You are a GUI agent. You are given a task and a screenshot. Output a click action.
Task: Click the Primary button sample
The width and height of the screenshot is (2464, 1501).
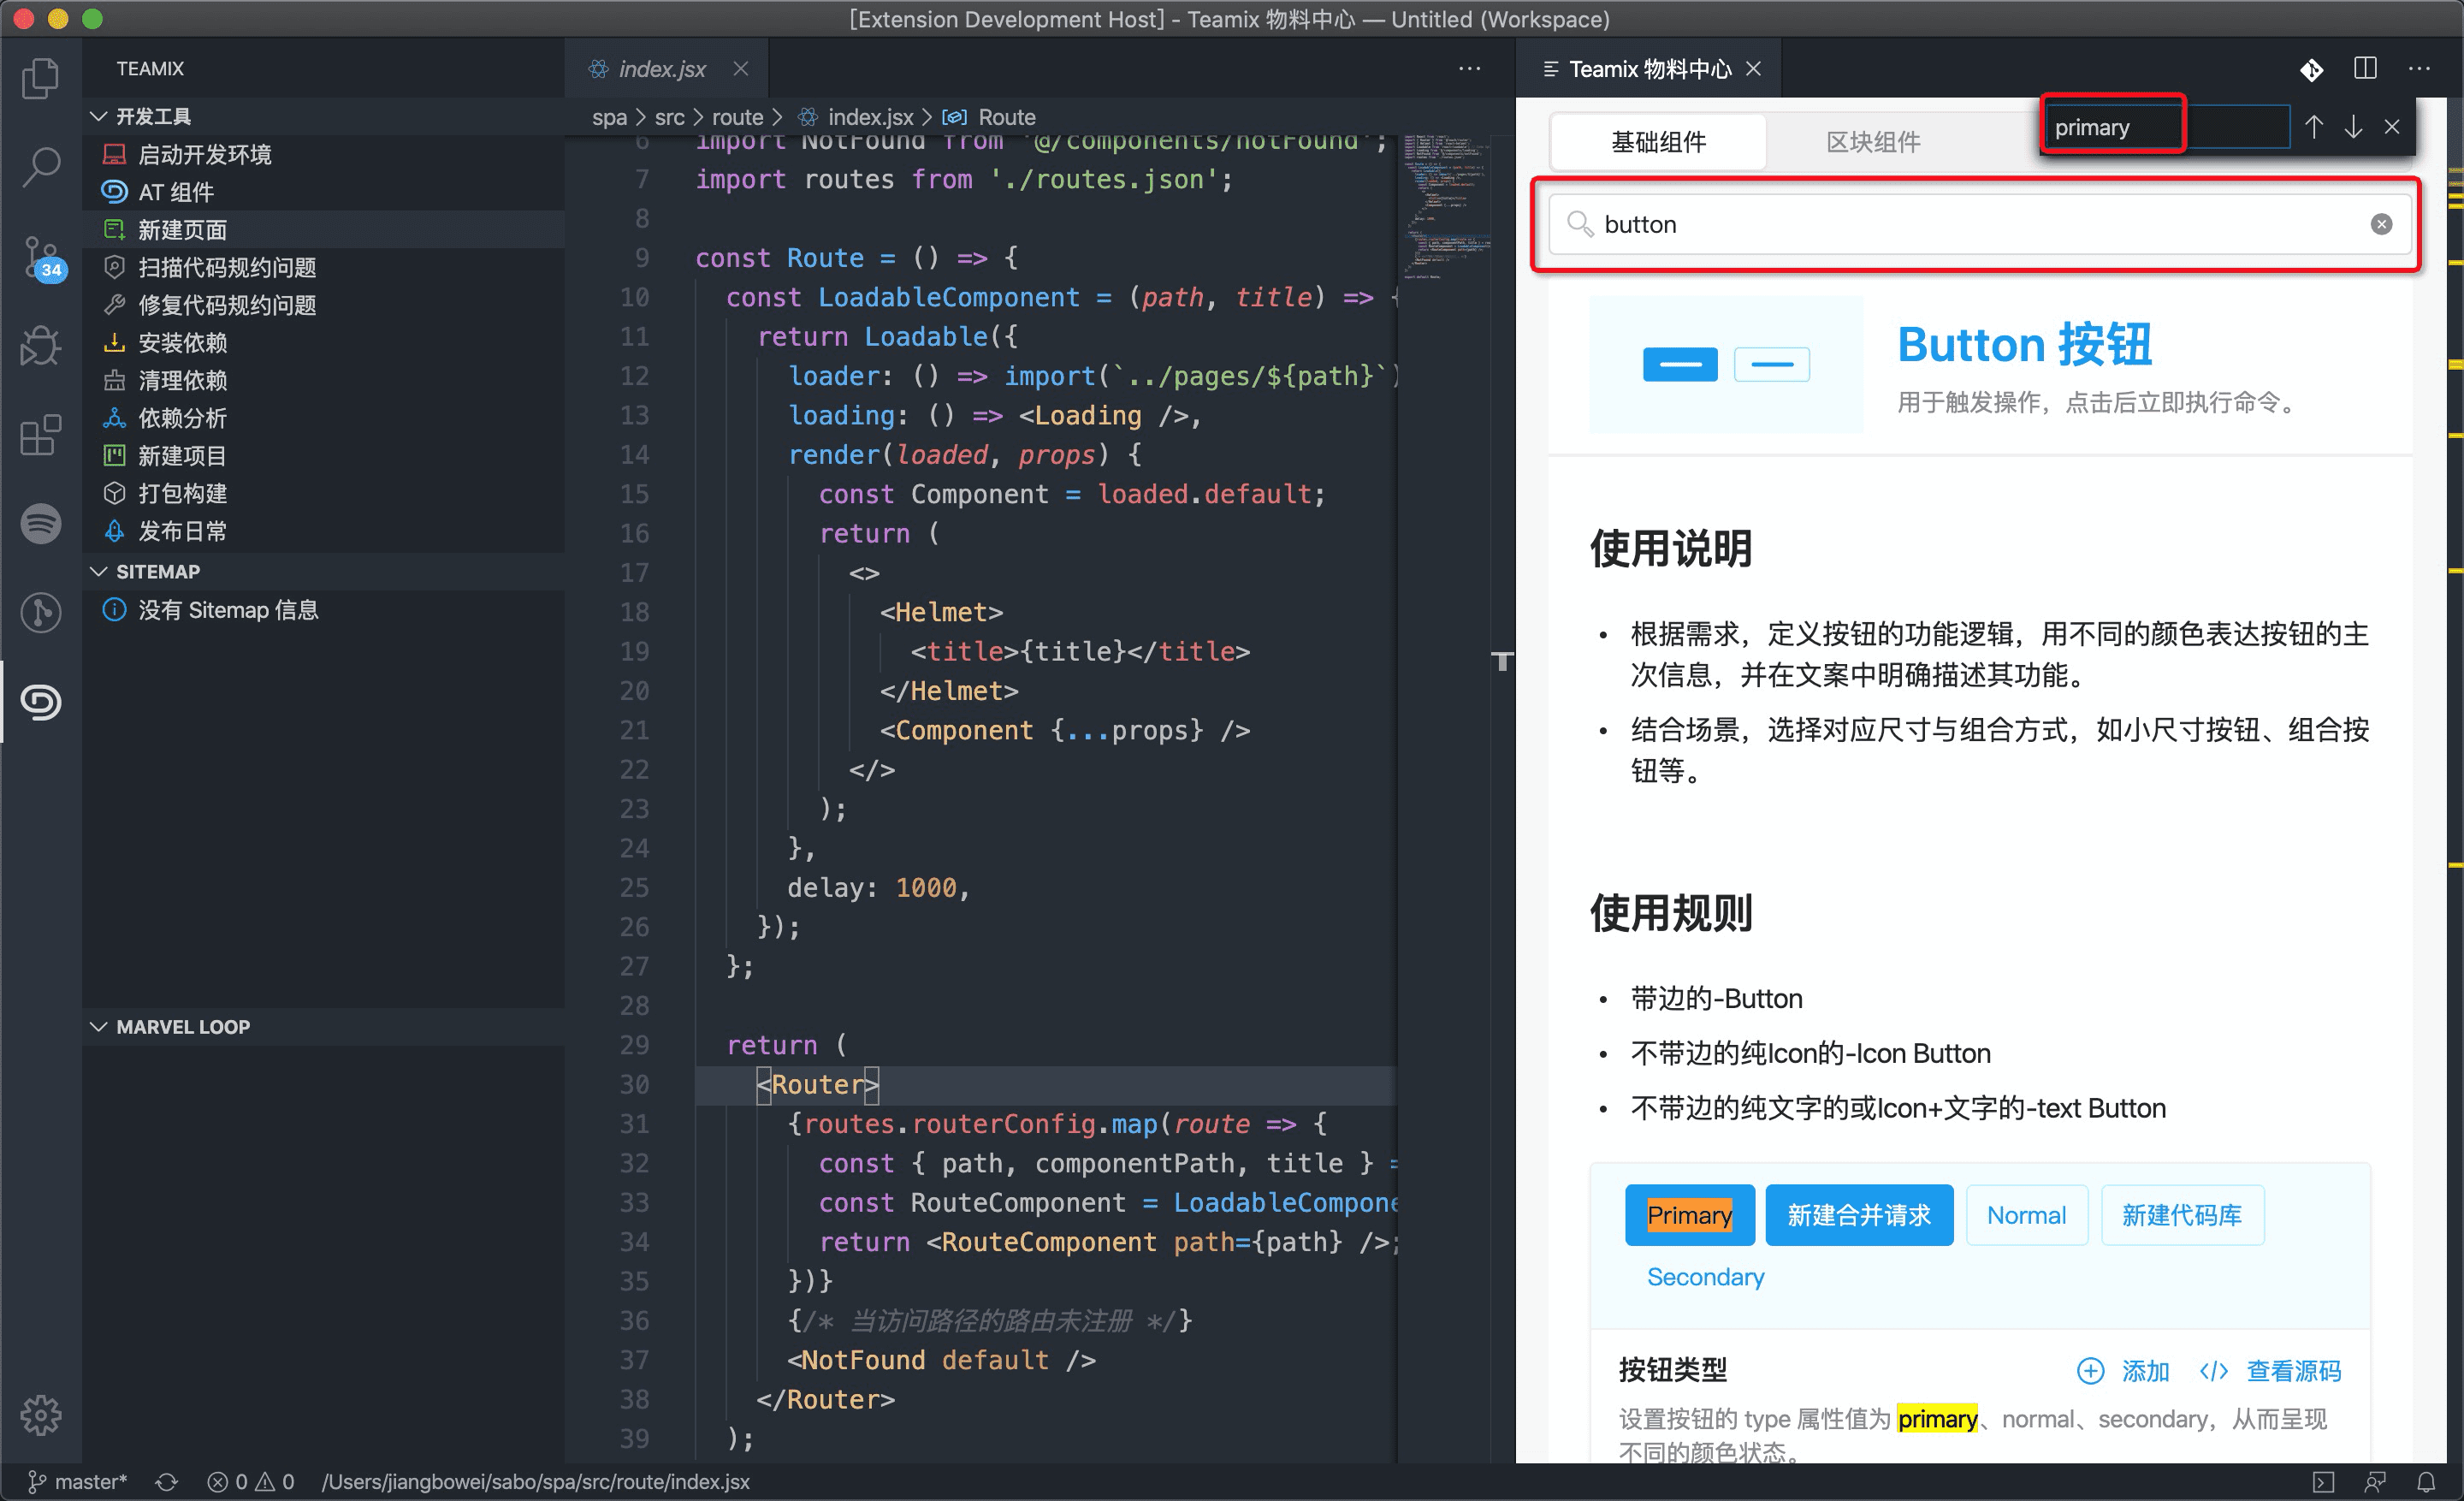click(1689, 1215)
